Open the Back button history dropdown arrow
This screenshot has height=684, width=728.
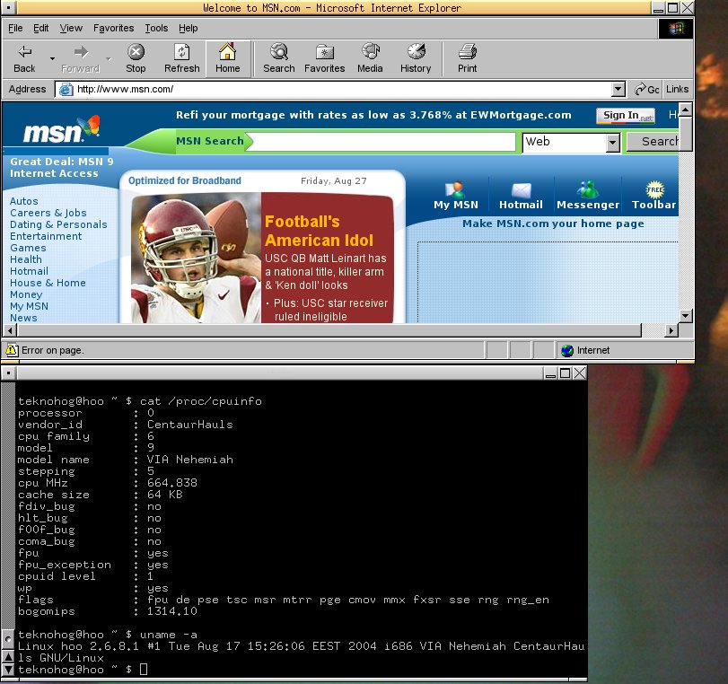52,58
